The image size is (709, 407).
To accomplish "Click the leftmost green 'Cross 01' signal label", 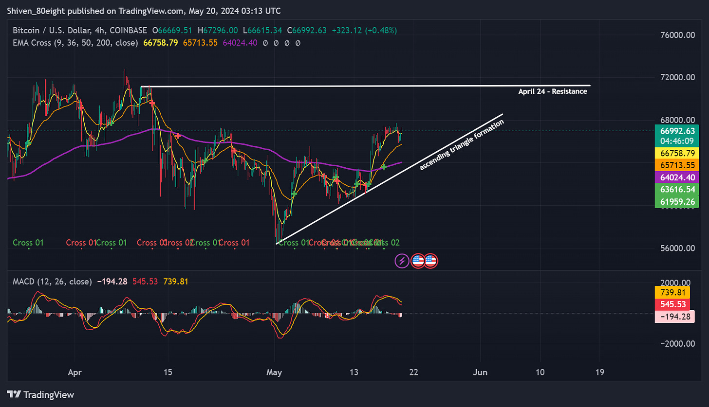I will (x=28, y=243).
